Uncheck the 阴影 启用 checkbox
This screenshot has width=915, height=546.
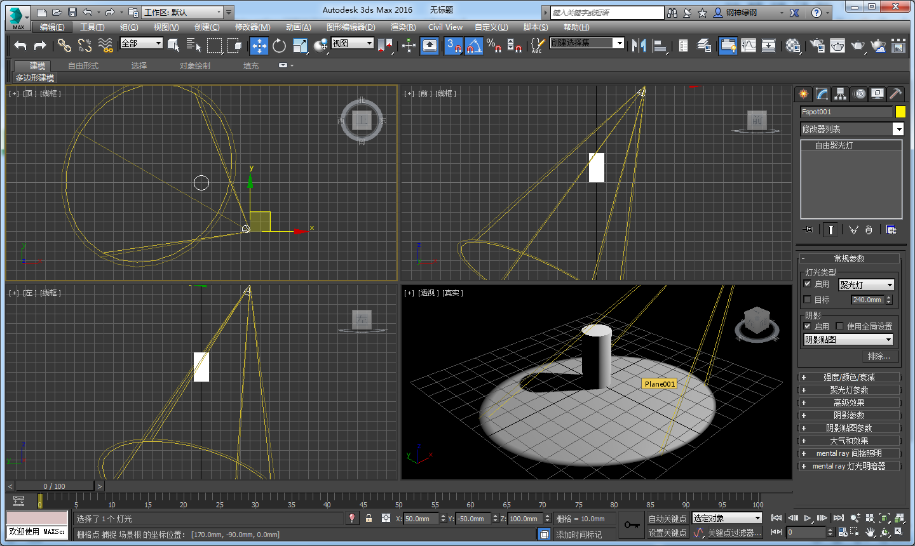click(x=808, y=326)
